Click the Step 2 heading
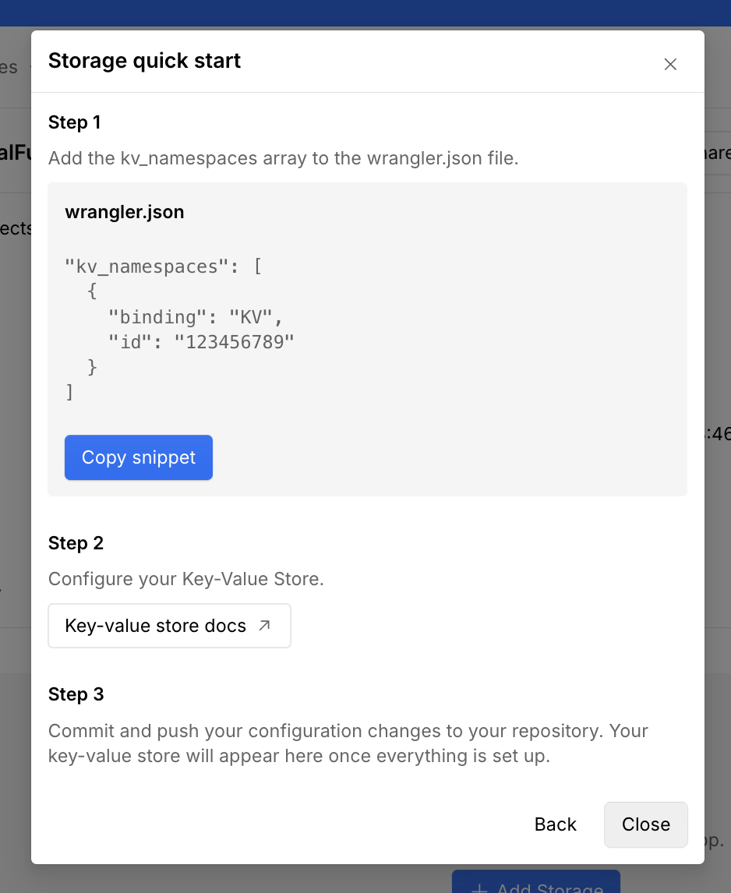The image size is (731, 893). click(x=75, y=543)
